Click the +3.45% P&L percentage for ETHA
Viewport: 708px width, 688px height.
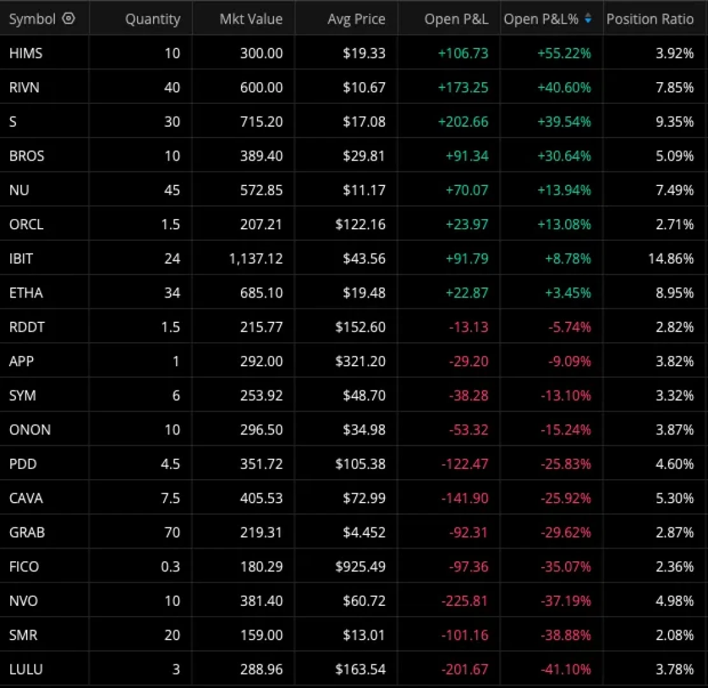point(568,293)
